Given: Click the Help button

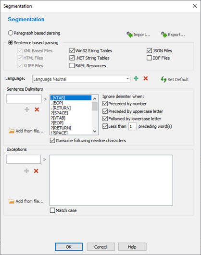Looking at the screenshot, I should coord(132,247).
